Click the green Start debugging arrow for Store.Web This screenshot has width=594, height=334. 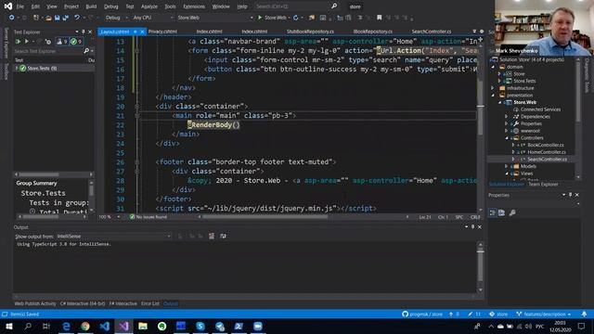click(260, 18)
